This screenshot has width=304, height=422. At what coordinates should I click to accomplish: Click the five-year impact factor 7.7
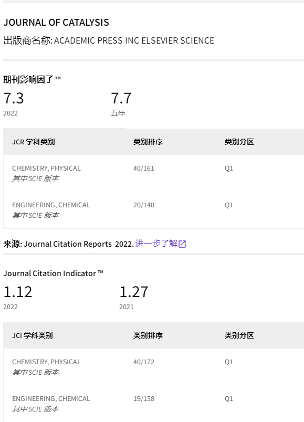[121, 98]
